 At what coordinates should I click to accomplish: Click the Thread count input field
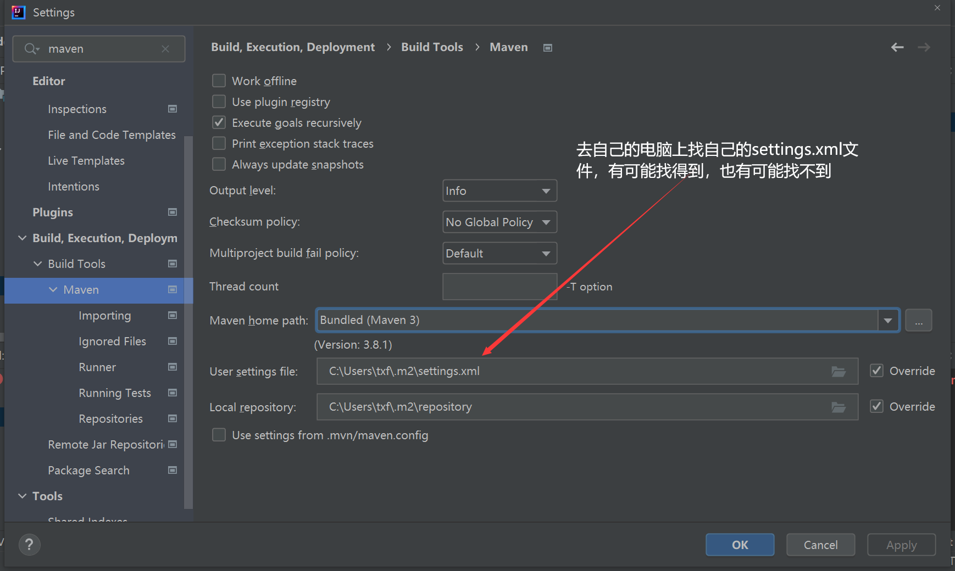(499, 287)
